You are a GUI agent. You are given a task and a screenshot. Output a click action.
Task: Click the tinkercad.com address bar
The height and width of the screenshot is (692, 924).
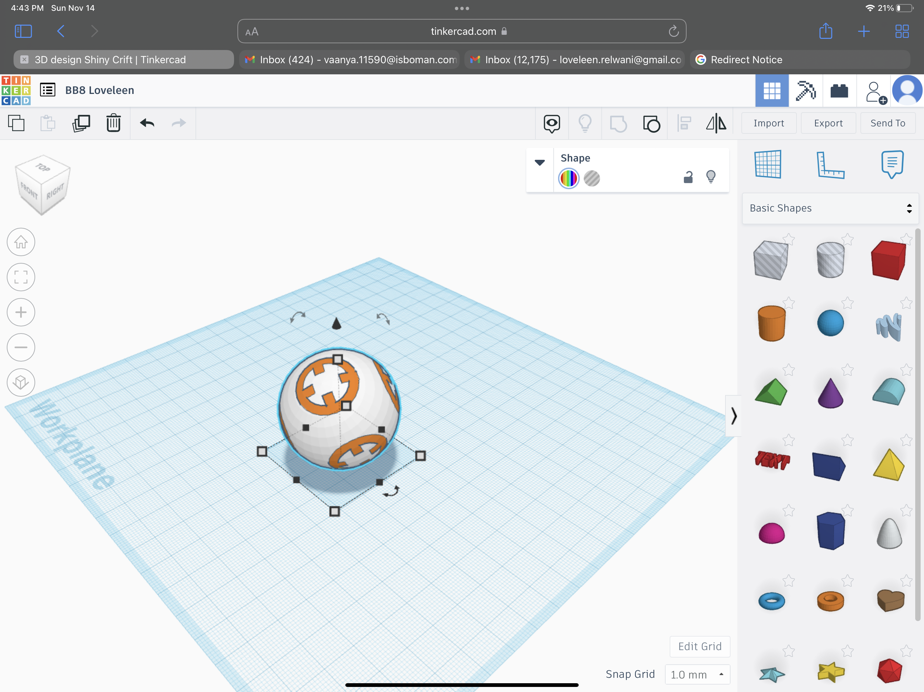(x=461, y=30)
